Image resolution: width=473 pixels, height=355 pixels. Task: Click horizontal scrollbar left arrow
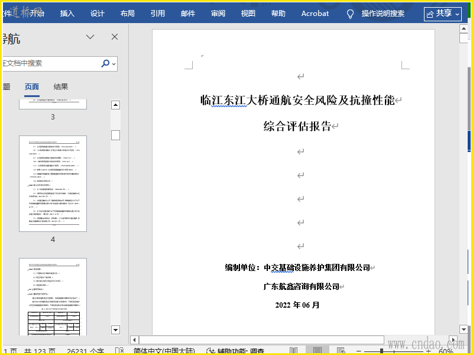[x=134, y=340]
